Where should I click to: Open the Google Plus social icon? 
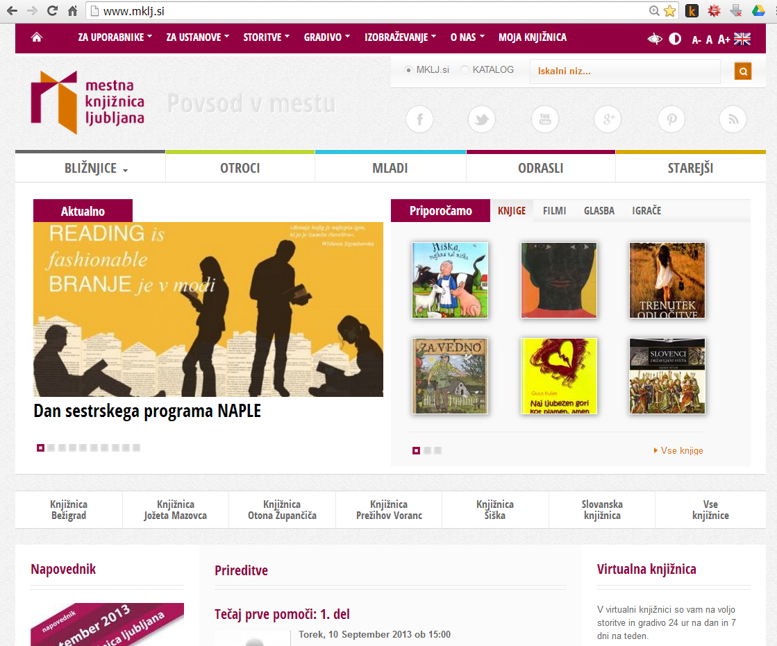coord(608,119)
